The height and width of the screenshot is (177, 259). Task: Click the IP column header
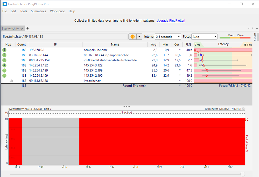click(x=55, y=44)
